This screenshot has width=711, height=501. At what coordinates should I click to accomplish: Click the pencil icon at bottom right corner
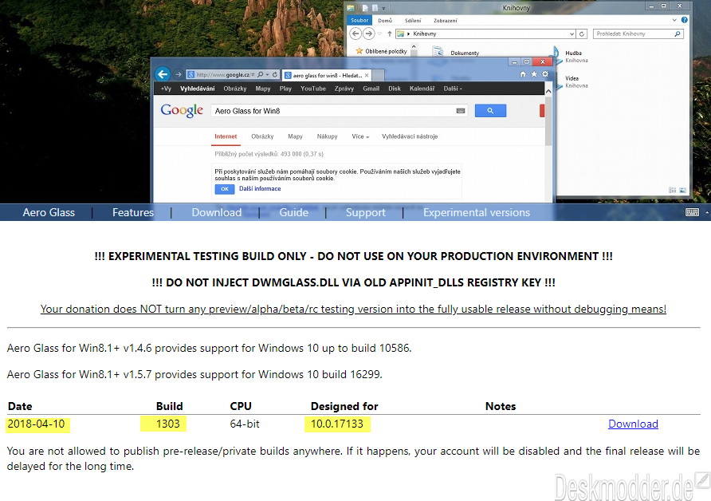click(703, 479)
